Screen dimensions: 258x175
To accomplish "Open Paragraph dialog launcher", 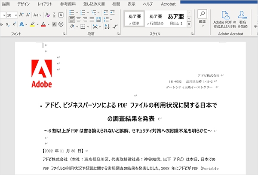I will [x=118, y=34].
